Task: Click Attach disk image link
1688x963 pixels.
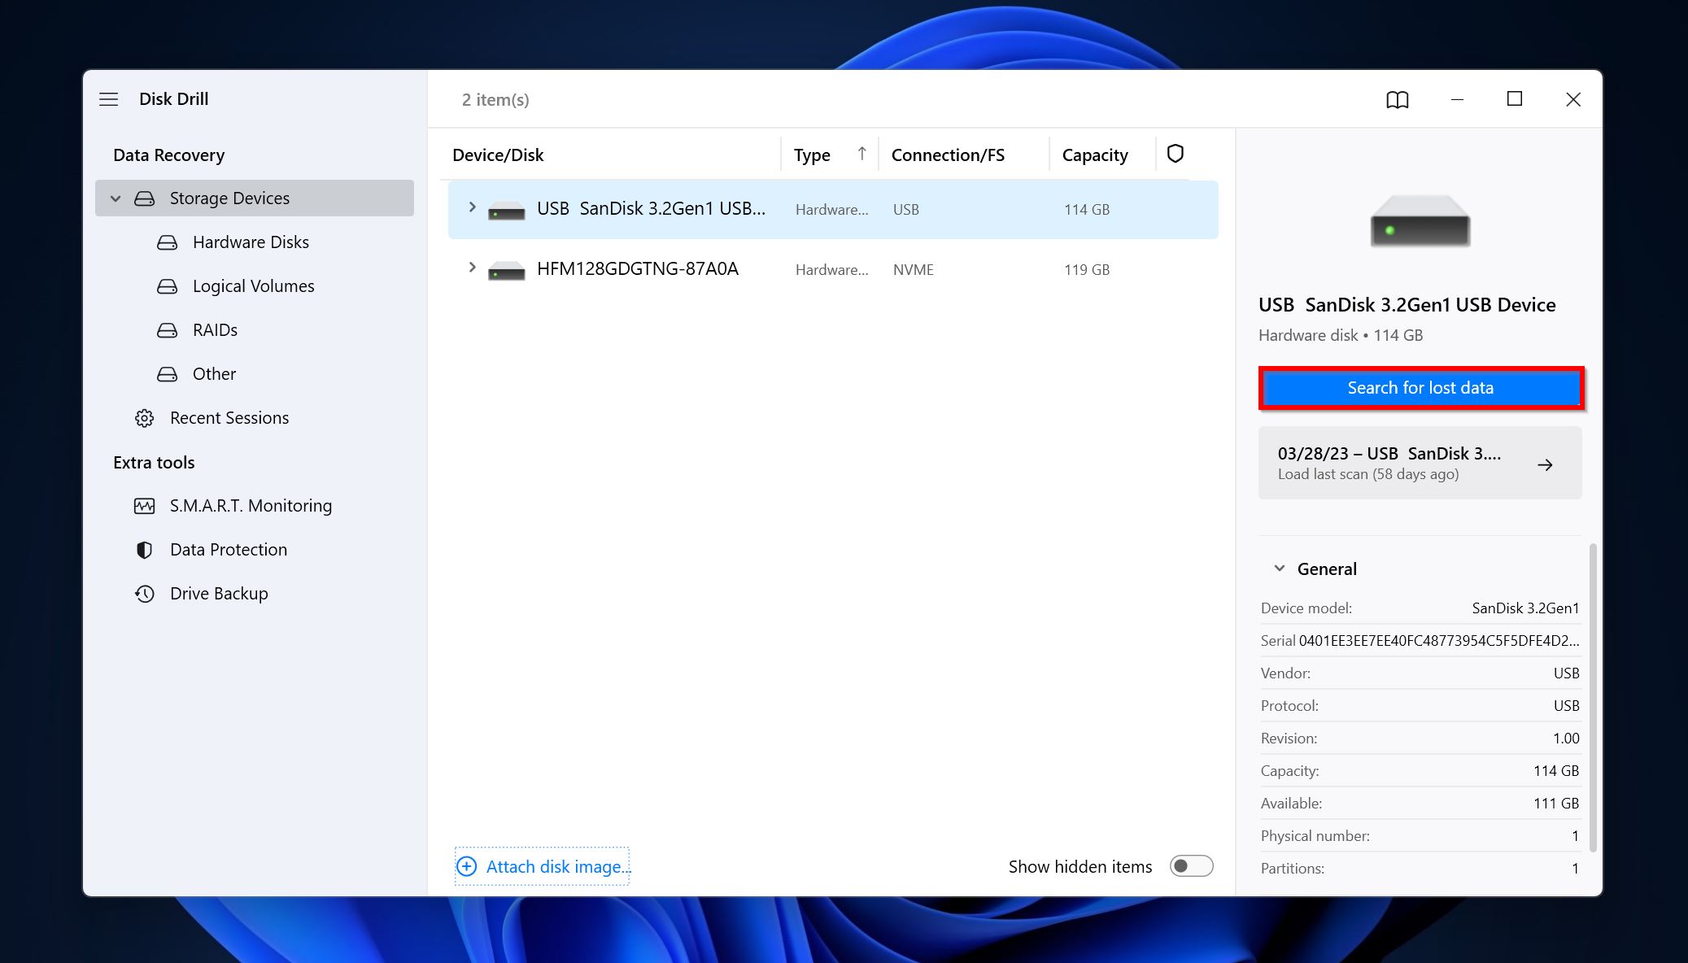Action: coord(543,865)
